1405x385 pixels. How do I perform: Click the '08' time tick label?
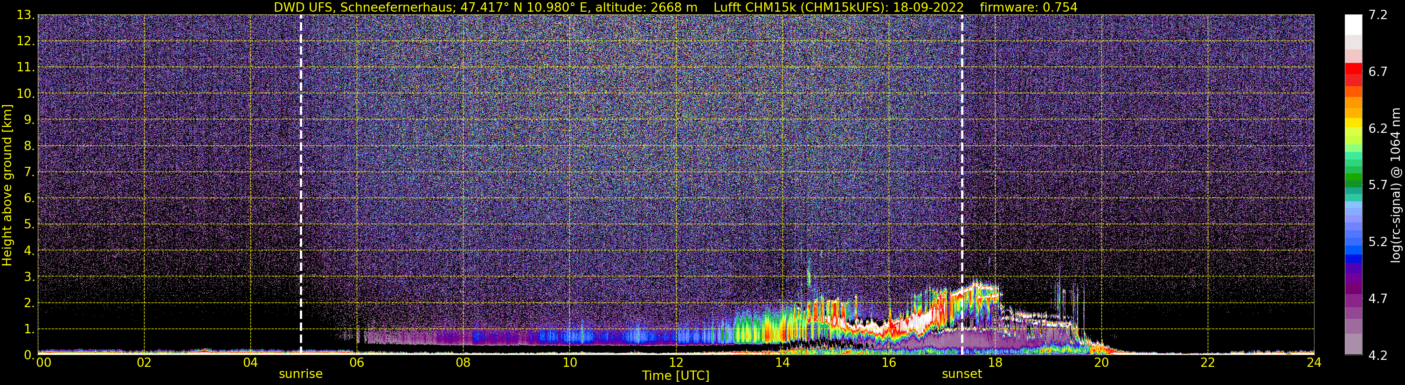[x=463, y=363]
